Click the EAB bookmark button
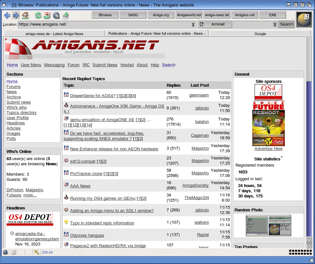Screen dimensions: 315x264 (x=273, y=15)
